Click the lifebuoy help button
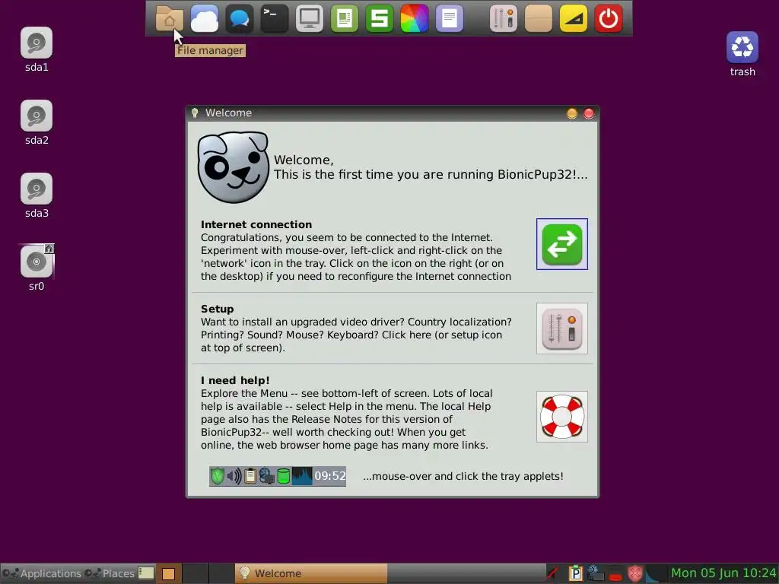This screenshot has height=584, width=779. (x=562, y=417)
